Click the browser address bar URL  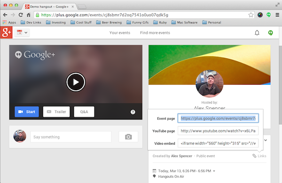(105, 15)
